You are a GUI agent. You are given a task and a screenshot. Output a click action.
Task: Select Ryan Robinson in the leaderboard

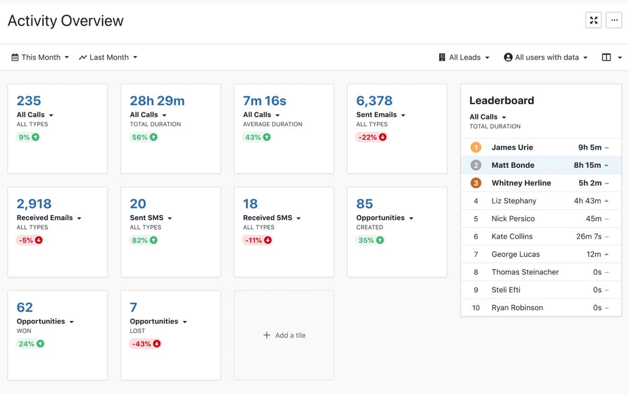pyautogui.click(x=541, y=308)
